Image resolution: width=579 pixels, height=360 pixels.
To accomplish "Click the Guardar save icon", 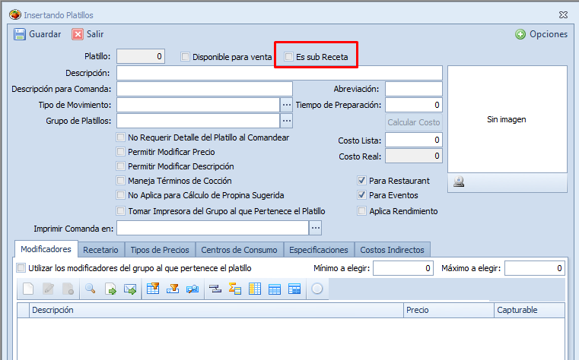I will (20, 34).
